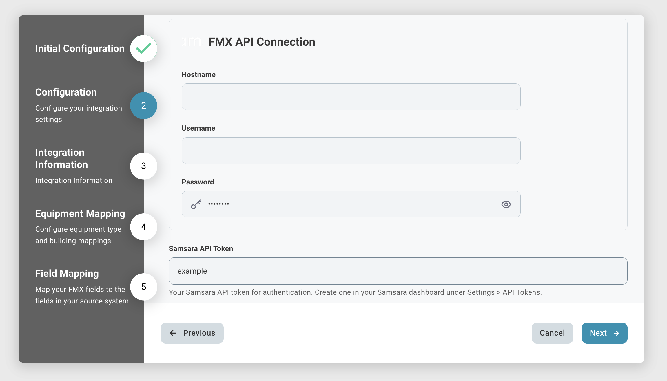Screen dimensions: 667x381
Task: Open the Initial Configuration step
Action: (80, 48)
